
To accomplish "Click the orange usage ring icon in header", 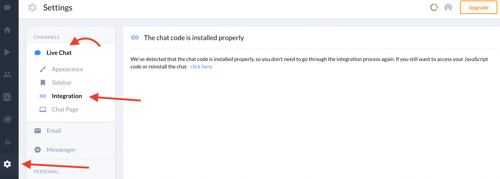I will 434,7.
